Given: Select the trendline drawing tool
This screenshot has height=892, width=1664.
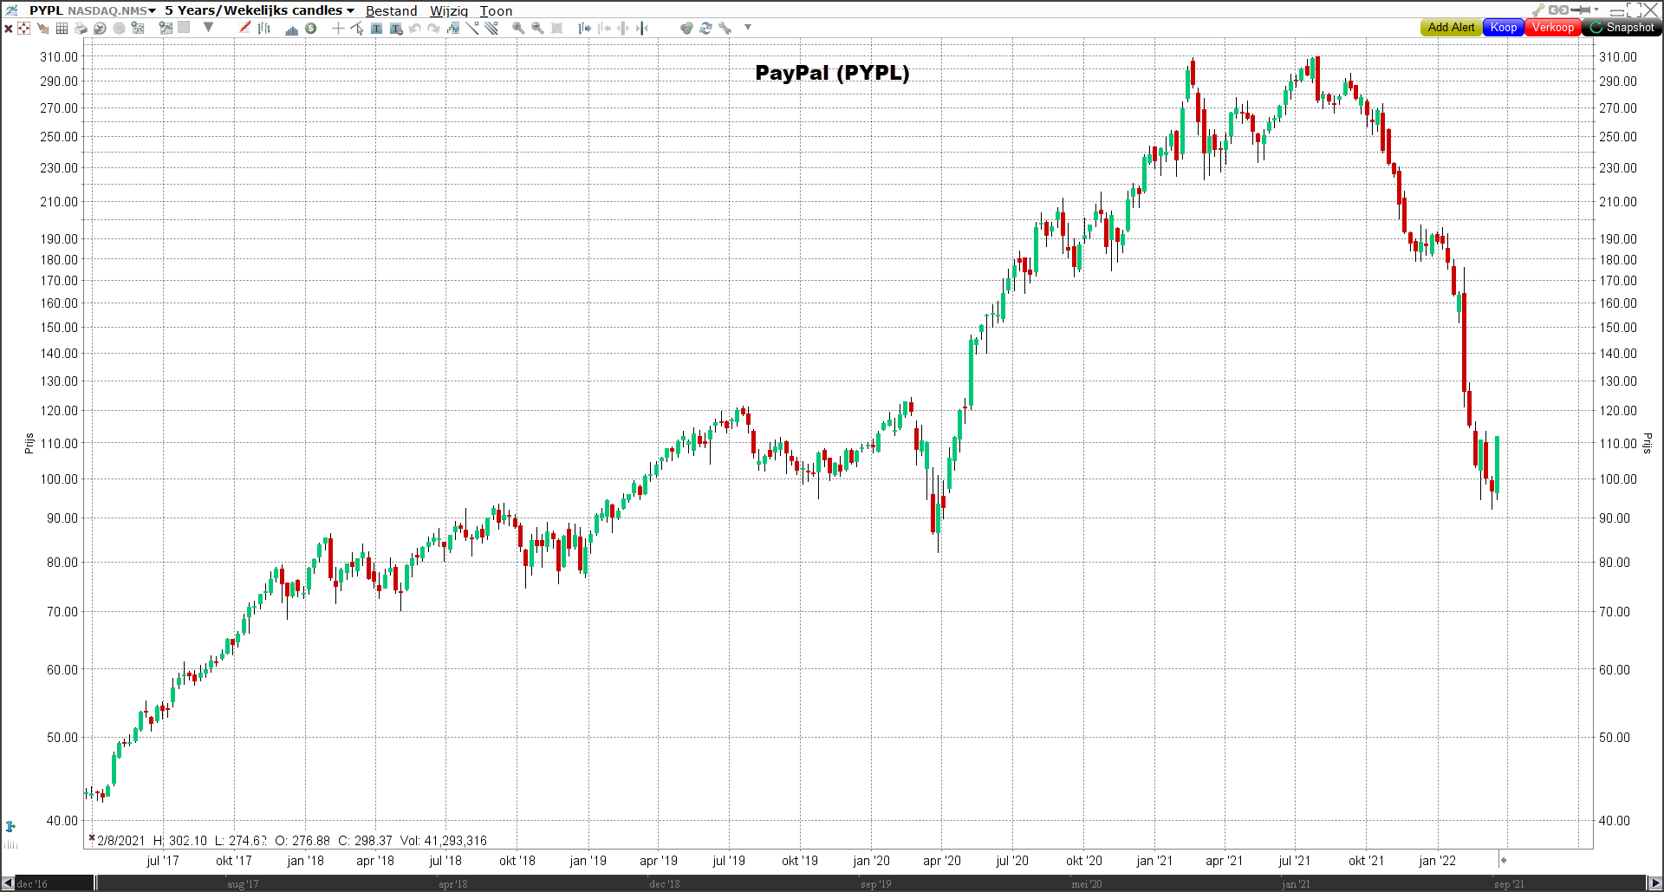Looking at the screenshot, I should pyautogui.click(x=472, y=28).
